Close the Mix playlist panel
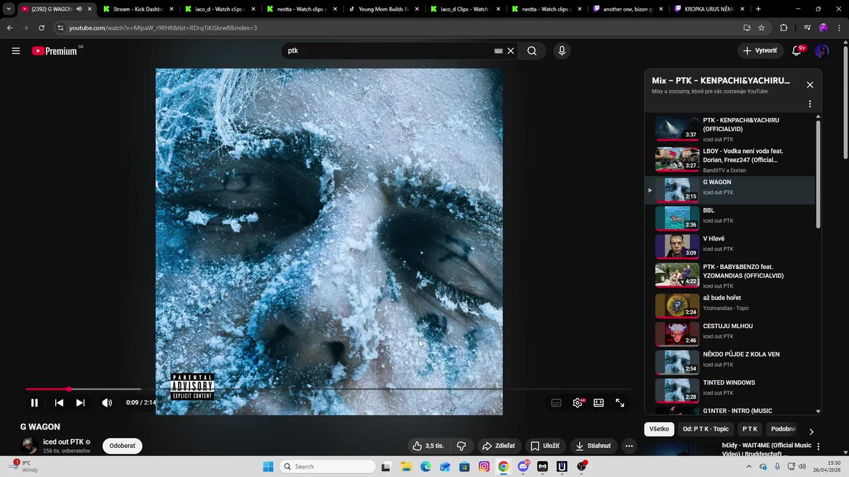The image size is (849, 477). click(x=810, y=85)
